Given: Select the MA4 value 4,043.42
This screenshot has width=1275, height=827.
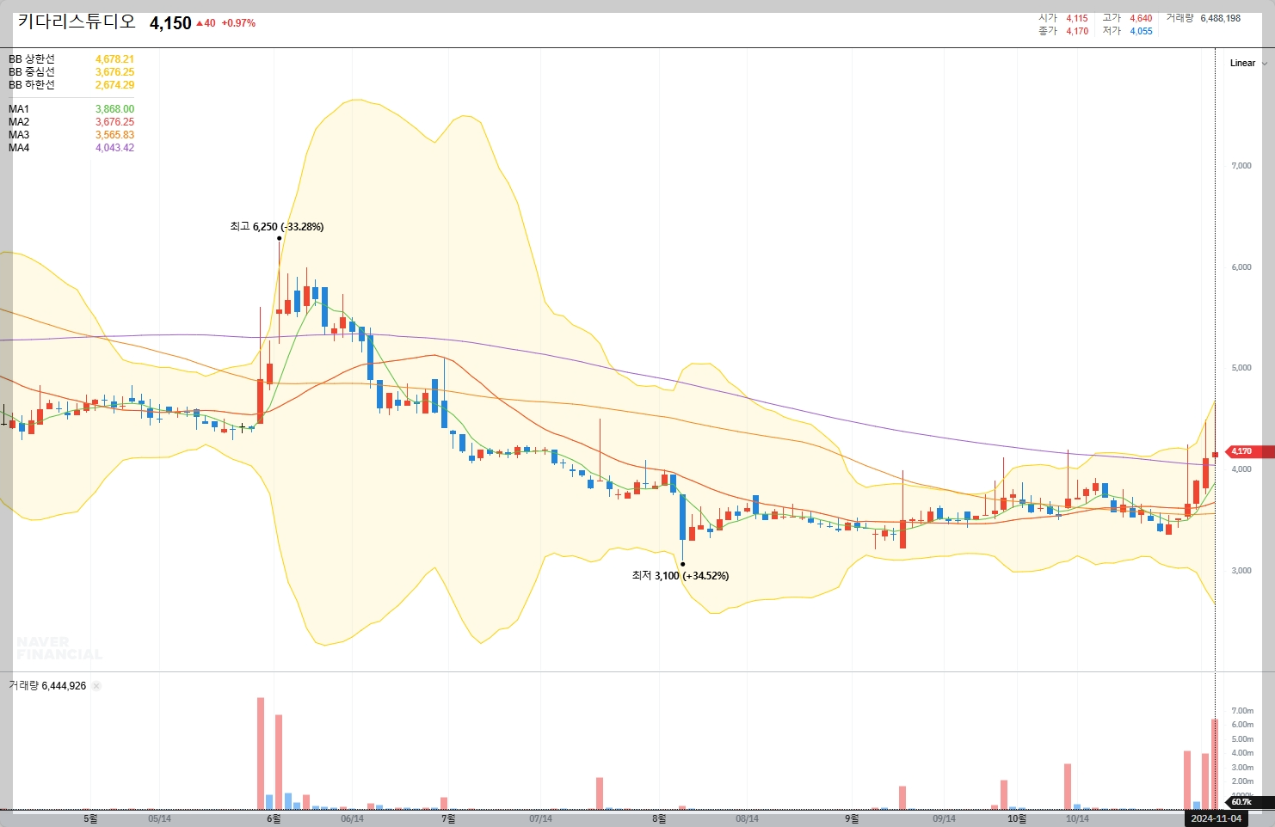Looking at the screenshot, I should click(114, 148).
